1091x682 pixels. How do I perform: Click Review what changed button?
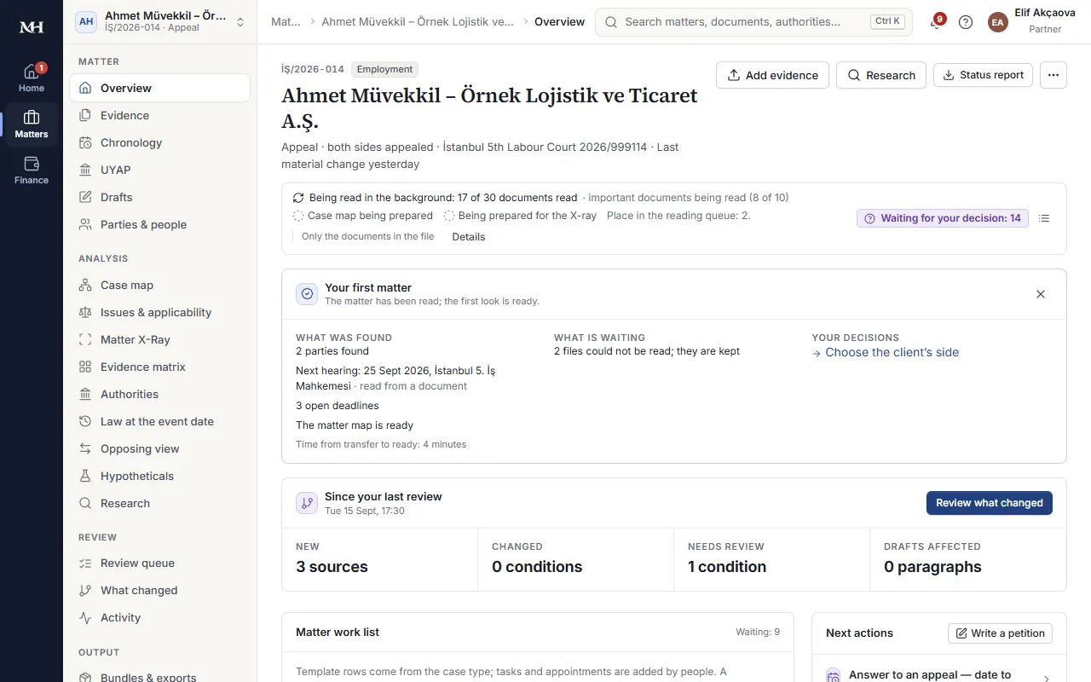(989, 503)
